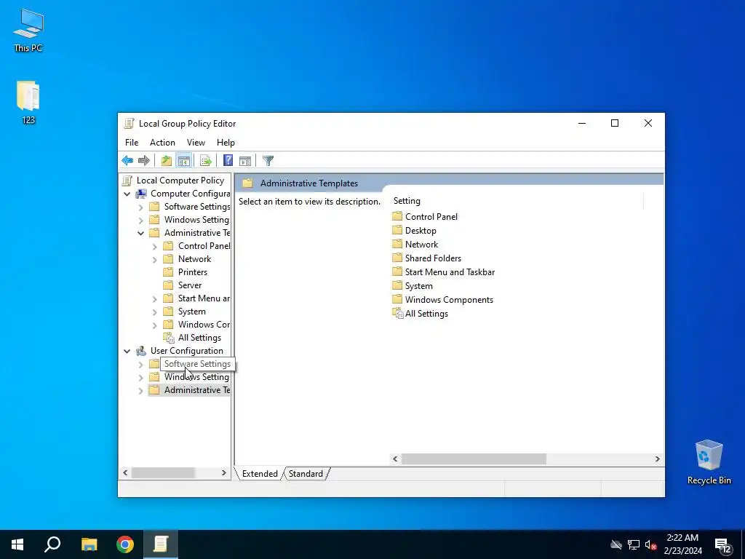This screenshot has height=559, width=745.
Task: Collapse the Computer Configuration node
Action: point(127,194)
